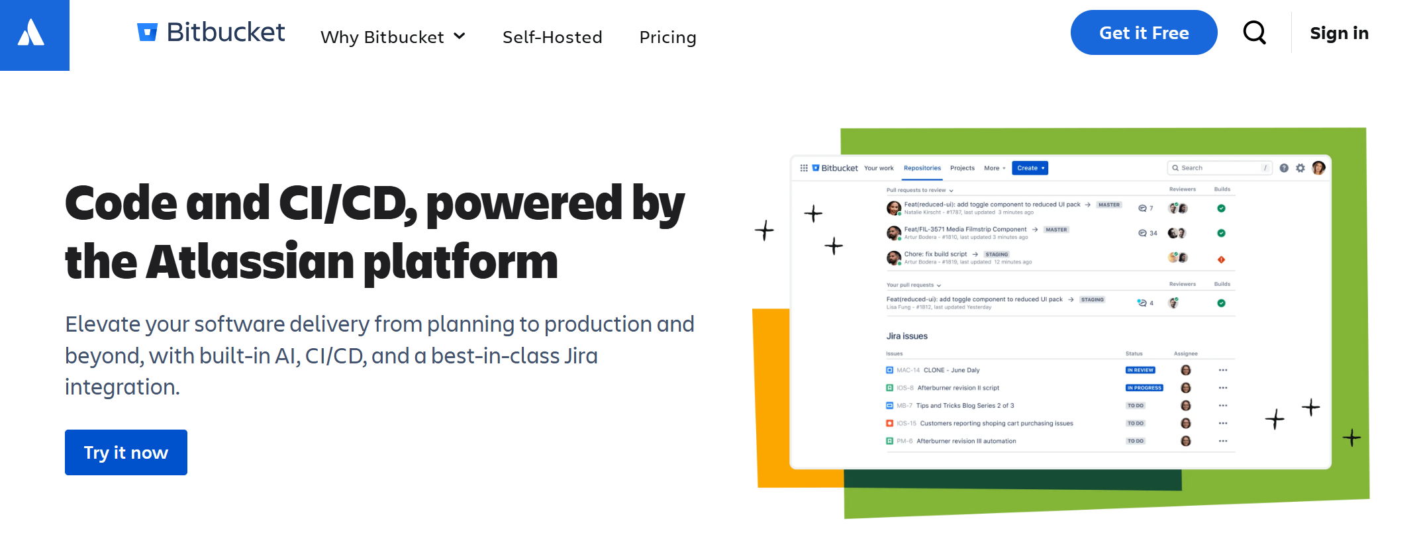Click 'Feat/FIL-3571 Media Filmstrip Component' pull request
Screen dimensions: 1421x560
coord(965,229)
